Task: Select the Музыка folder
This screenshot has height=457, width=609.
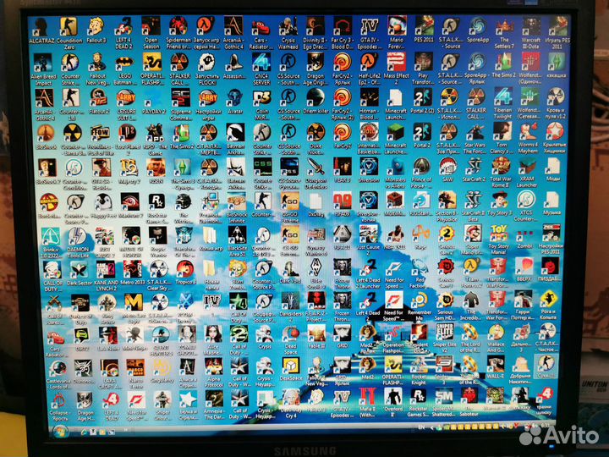Action: point(551,201)
